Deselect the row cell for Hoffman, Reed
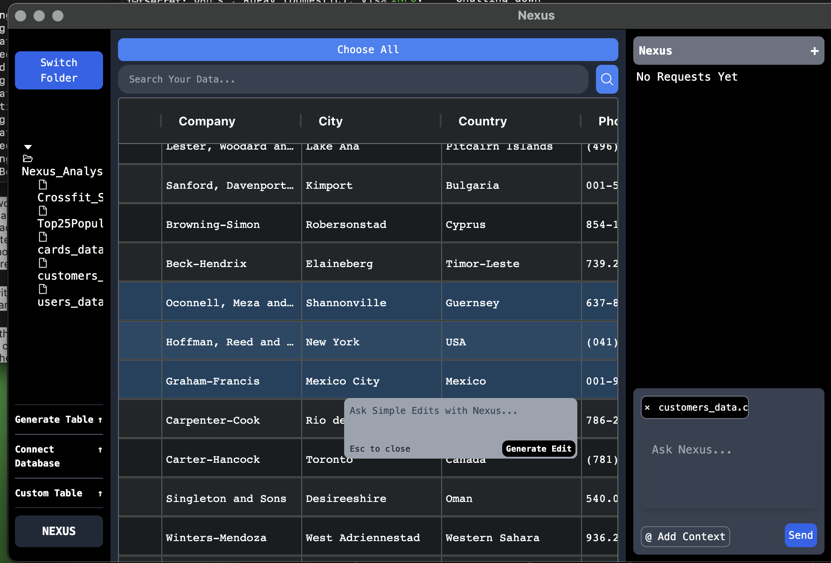This screenshot has width=831, height=563. tap(140, 342)
